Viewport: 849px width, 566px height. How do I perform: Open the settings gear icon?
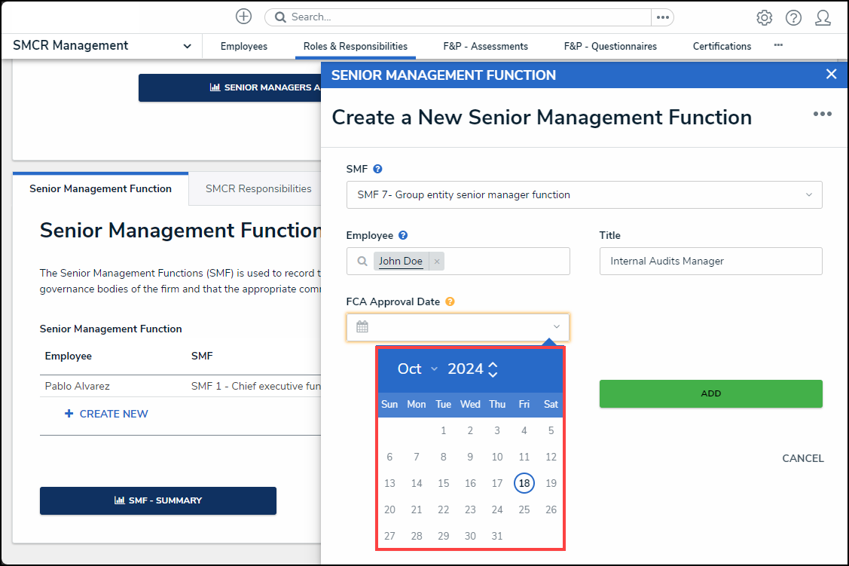point(764,17)
